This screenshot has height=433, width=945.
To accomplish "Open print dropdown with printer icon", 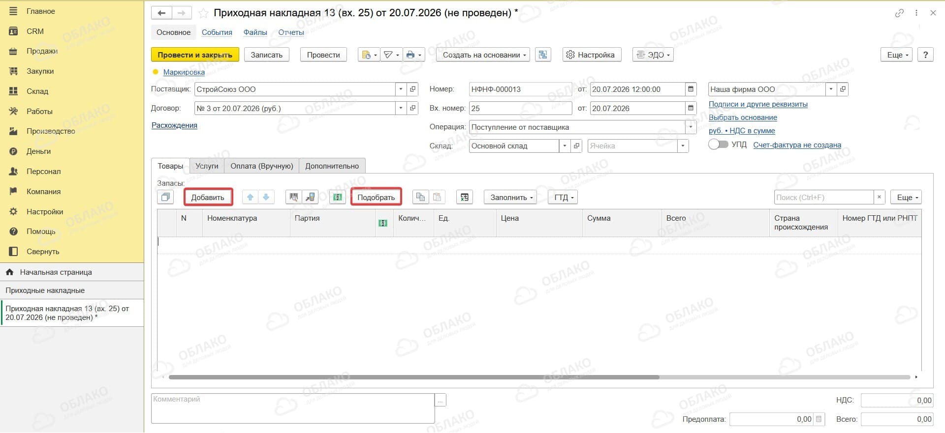I will (413, 55).
